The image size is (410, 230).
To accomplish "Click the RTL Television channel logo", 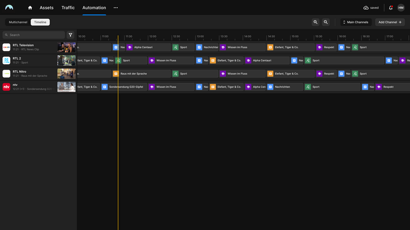I will tap(6, 47).
